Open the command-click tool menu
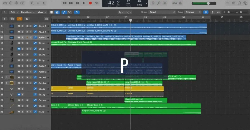 tap(129, 12)
